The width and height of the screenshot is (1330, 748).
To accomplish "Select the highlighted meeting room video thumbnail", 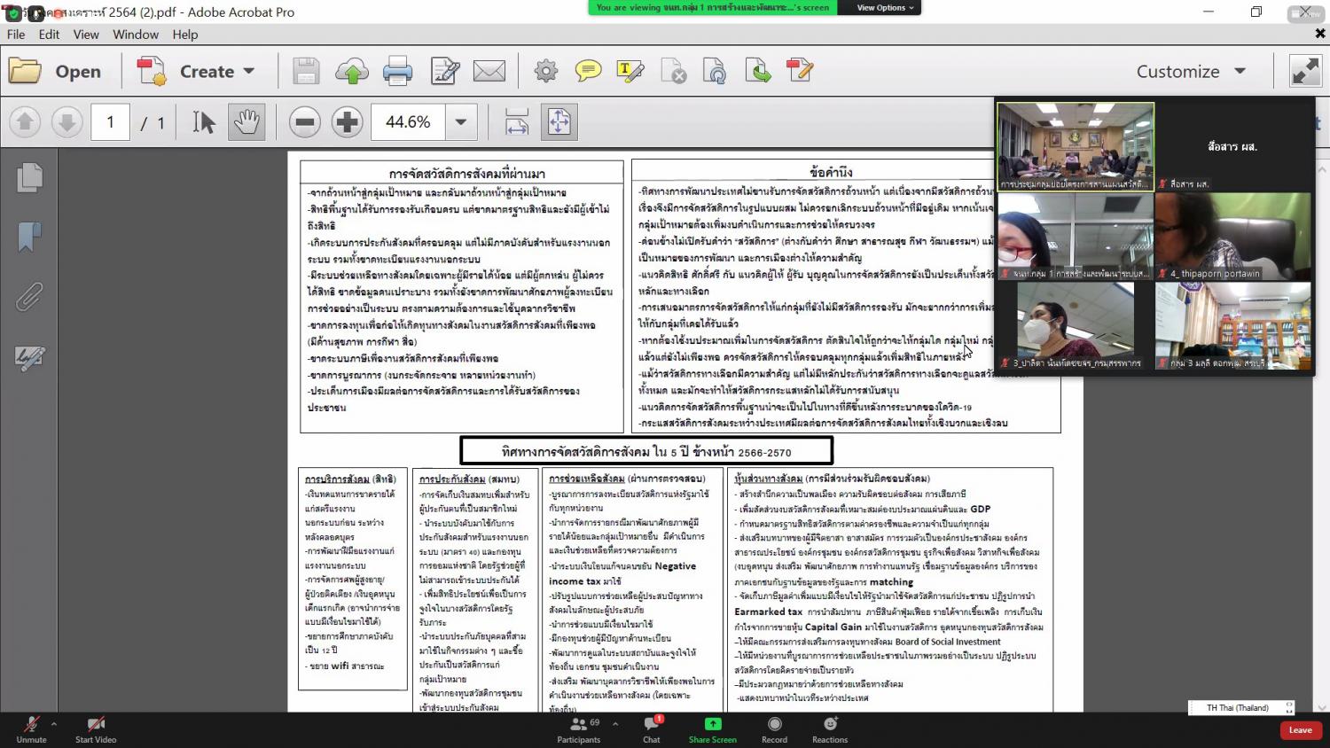I will [x=1076, y=146].
